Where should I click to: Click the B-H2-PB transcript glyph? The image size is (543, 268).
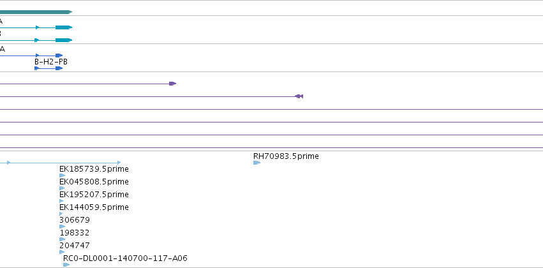click(48, 68)
